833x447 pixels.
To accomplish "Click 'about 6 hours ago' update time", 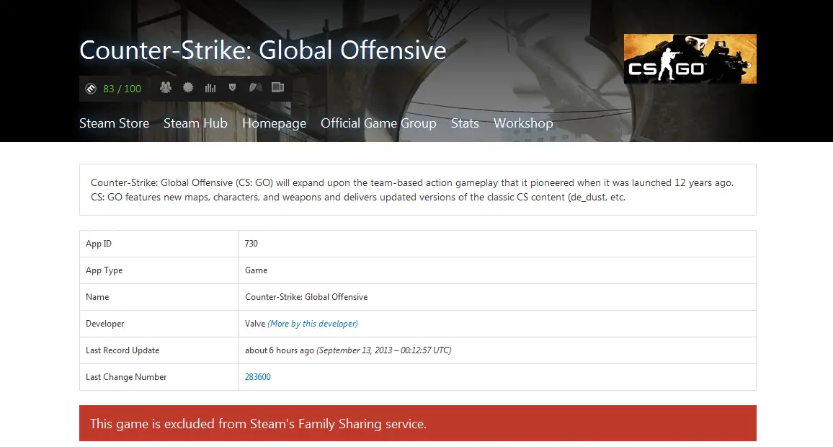I will click(x=280, y=350).
